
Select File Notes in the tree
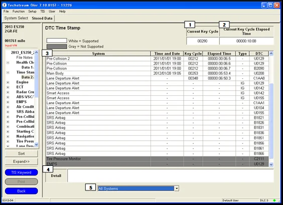25,58
